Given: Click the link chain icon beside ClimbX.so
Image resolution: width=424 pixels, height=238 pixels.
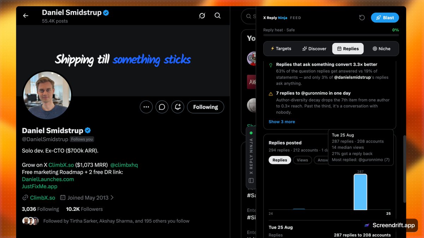Looking at the screenshot, I should click(x=25, y=198).
